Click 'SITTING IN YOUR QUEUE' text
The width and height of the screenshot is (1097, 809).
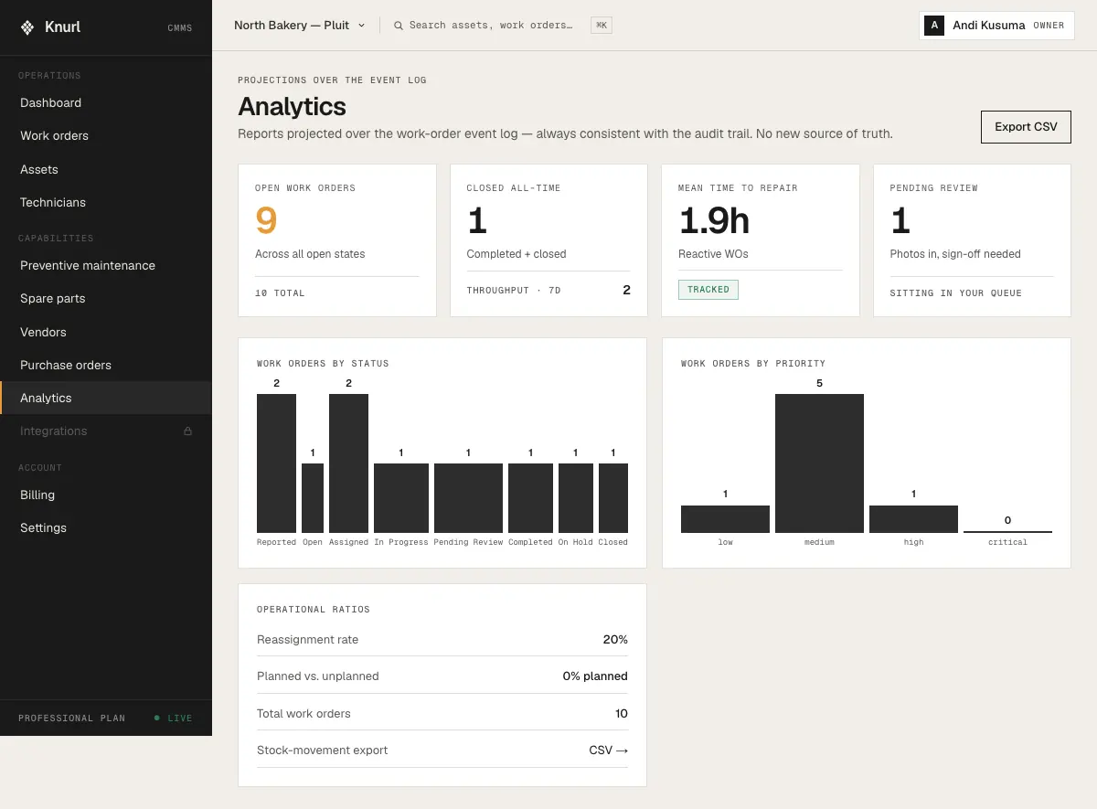click(x=955, y=293)
